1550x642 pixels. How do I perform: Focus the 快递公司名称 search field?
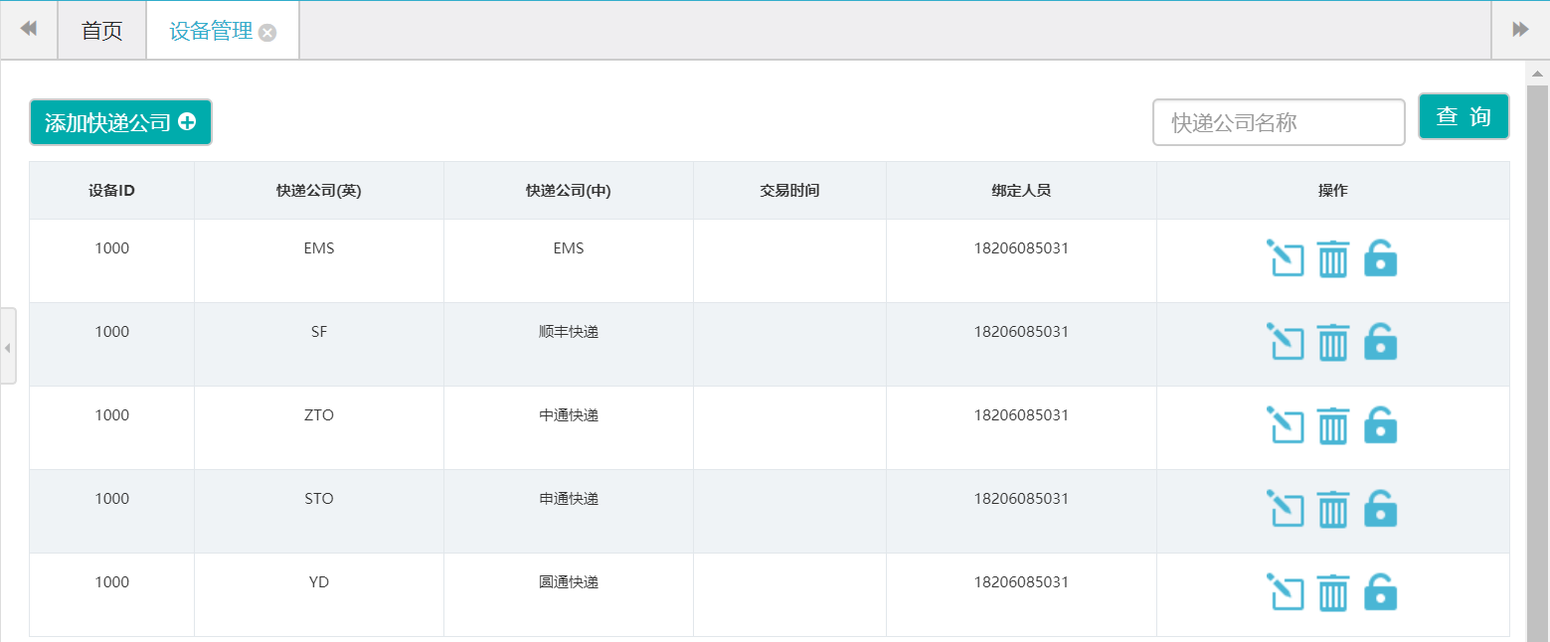(1278, 123)
